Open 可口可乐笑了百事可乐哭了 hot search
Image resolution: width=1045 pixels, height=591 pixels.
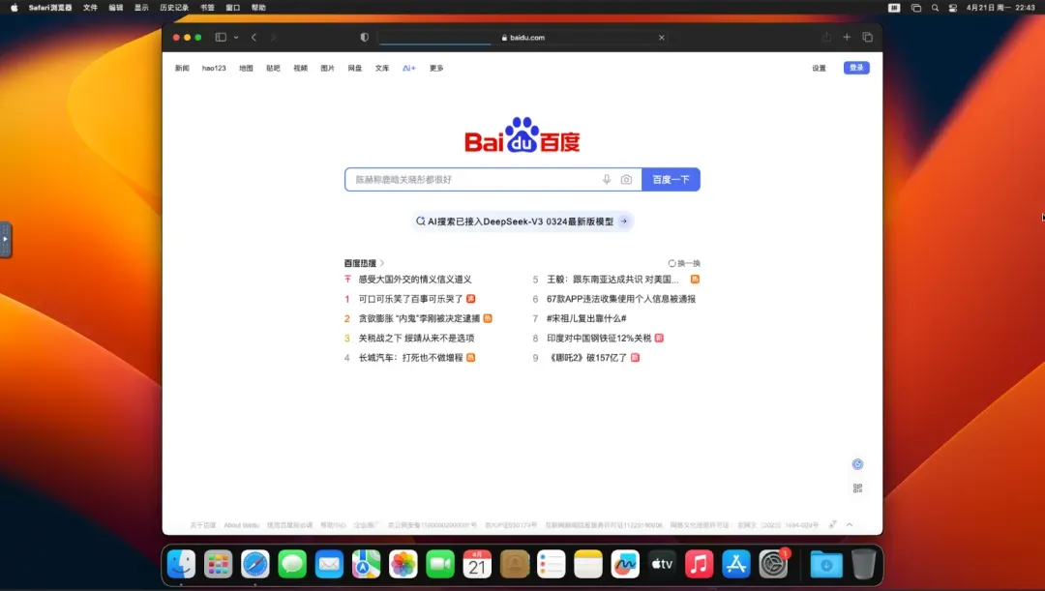click(410, 299)
